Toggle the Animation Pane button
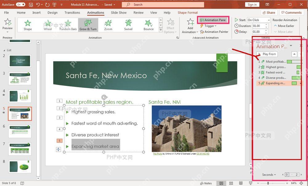Image resolution: width=308 pixels, height=186 pixels. (x=213, y=20)
